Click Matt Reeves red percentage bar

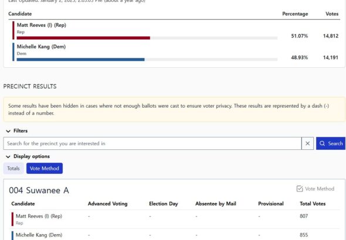pos(83,38)
